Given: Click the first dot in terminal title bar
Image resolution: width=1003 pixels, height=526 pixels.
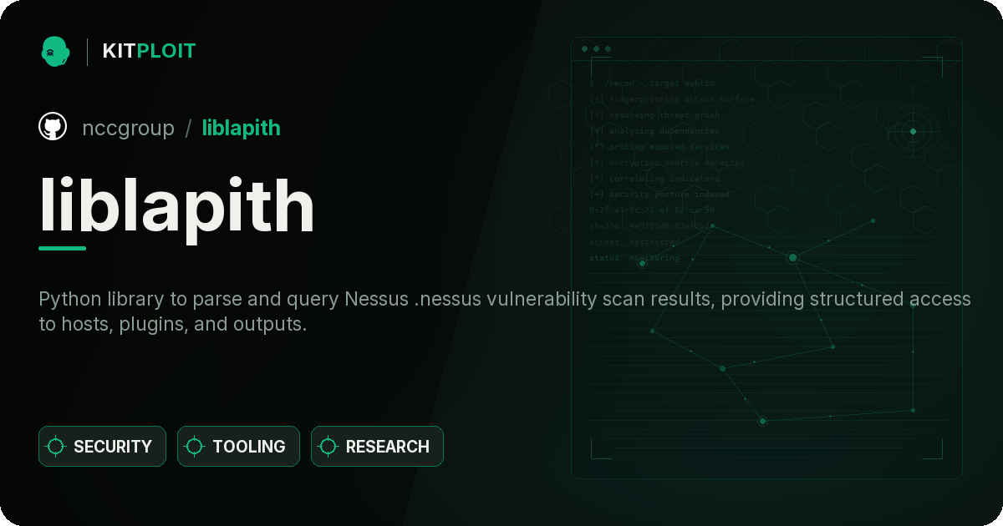Looking at the screenshot, I should point(584,49).
